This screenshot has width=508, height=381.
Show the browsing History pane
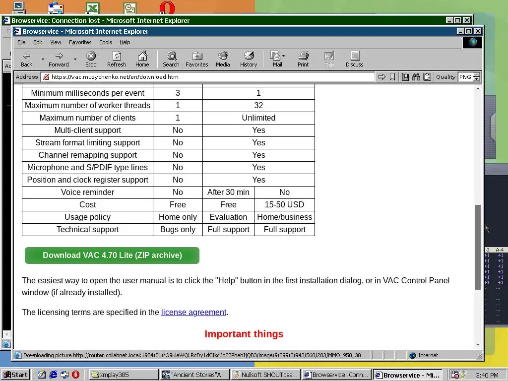[249, 60]
